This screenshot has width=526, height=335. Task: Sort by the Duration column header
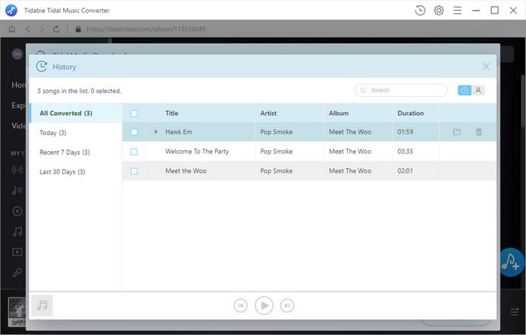(x=410, y=113)
